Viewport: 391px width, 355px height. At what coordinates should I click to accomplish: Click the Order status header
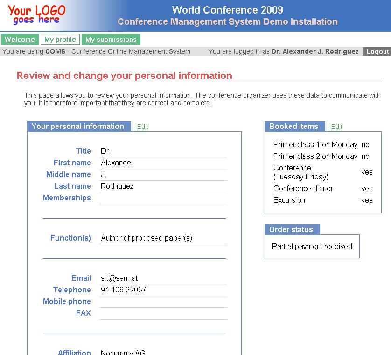tap(292, 229)
